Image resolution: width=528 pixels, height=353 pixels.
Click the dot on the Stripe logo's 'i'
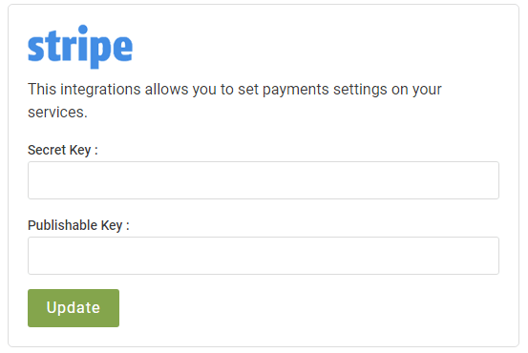tap(83, 31)
